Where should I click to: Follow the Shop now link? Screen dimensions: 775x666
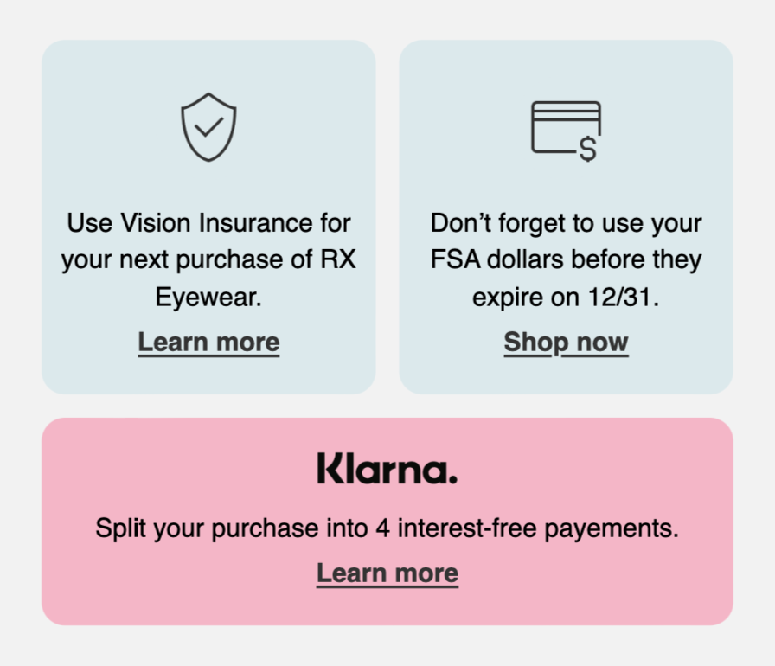point(566,343)
